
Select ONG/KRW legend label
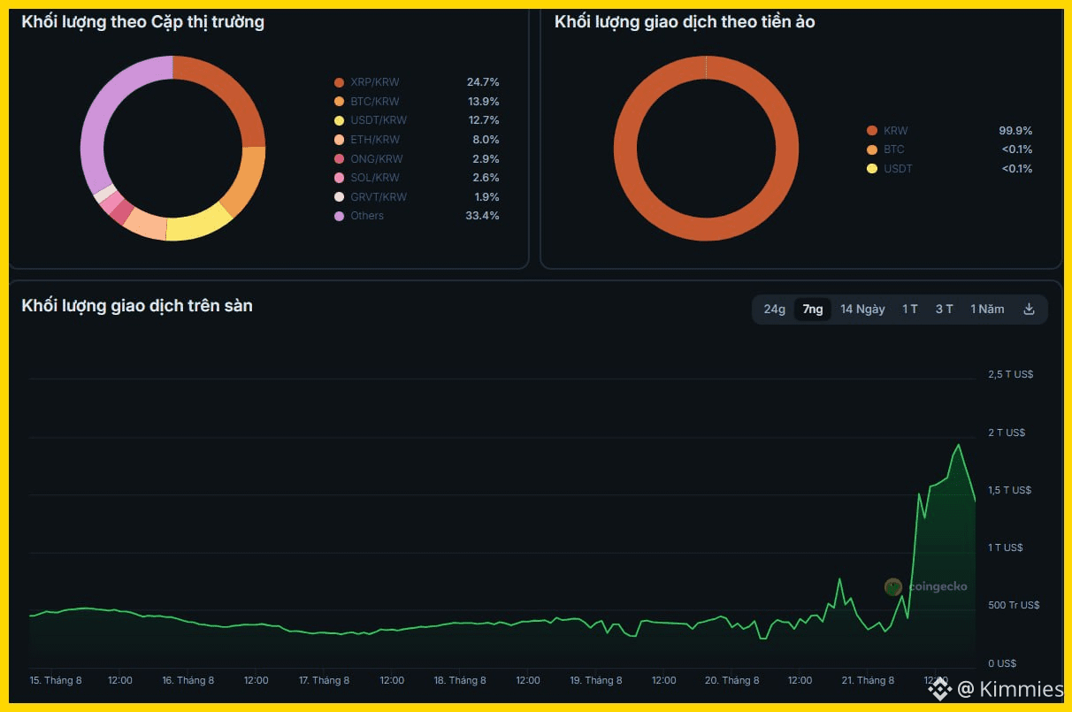point(376,159)
